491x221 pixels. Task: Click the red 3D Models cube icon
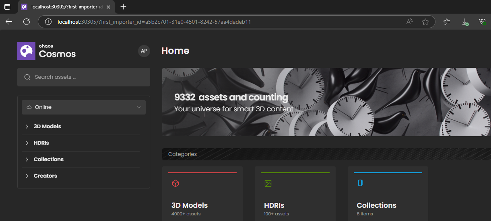(x=175, y=183)
